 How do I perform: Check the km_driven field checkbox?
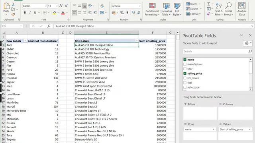(x=185, y=78)
